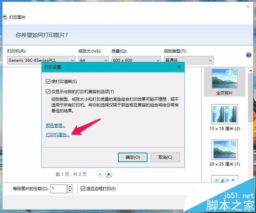Toggle 仅显示与我的打印机兼容的选项(T) checkbox
The image size is (256, 213).
[48, 91]
